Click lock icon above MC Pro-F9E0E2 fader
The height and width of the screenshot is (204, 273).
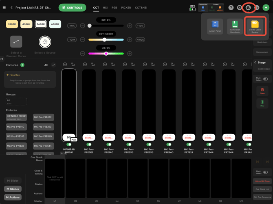click(93, 65)
